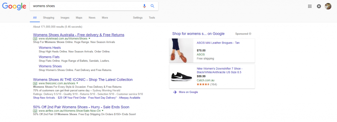Click the blue search magnifier icon
The height and width of the screenshot is (122, 337).
click(152, 6)
